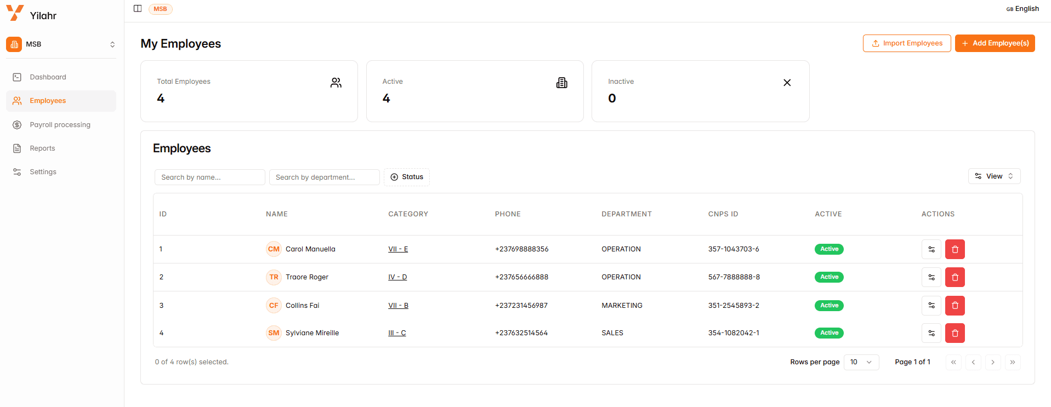Open category link III - C
Screen dimensions: 1051x407
(397, 333)
